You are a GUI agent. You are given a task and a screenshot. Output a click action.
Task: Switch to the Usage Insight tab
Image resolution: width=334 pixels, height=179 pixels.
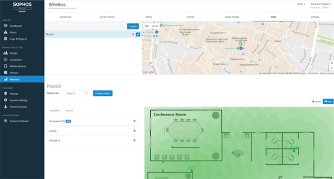tap(232, 17)
